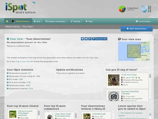The height and width of the screenshot is (119, 158).
Task: Open Explore community menu
Action: (56, 21)
